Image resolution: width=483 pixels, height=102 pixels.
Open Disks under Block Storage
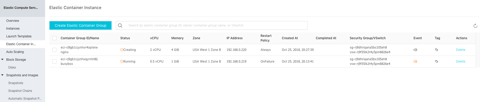12,67
